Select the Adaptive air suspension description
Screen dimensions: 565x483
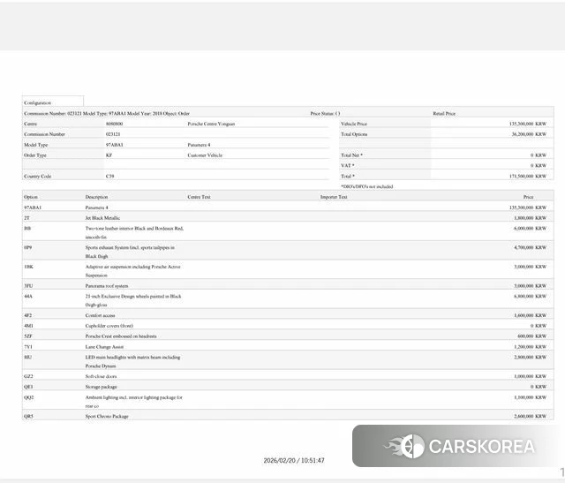[x=133, y=271]
